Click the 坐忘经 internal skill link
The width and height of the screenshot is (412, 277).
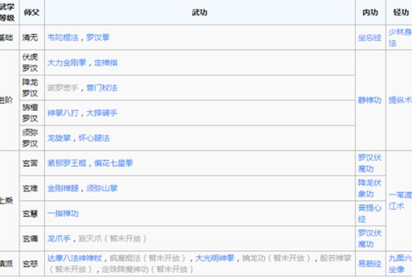click(x=370, y=38)
